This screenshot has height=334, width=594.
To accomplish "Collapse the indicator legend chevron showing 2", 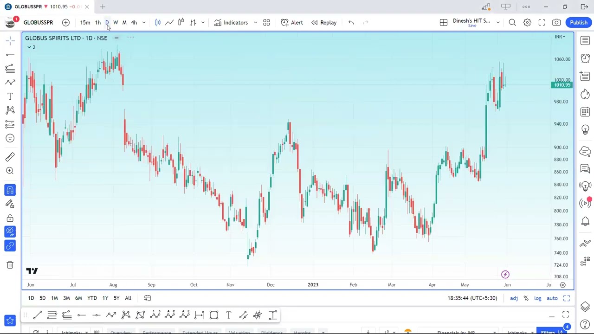I will pyautogui.click(x=31, y=47).
